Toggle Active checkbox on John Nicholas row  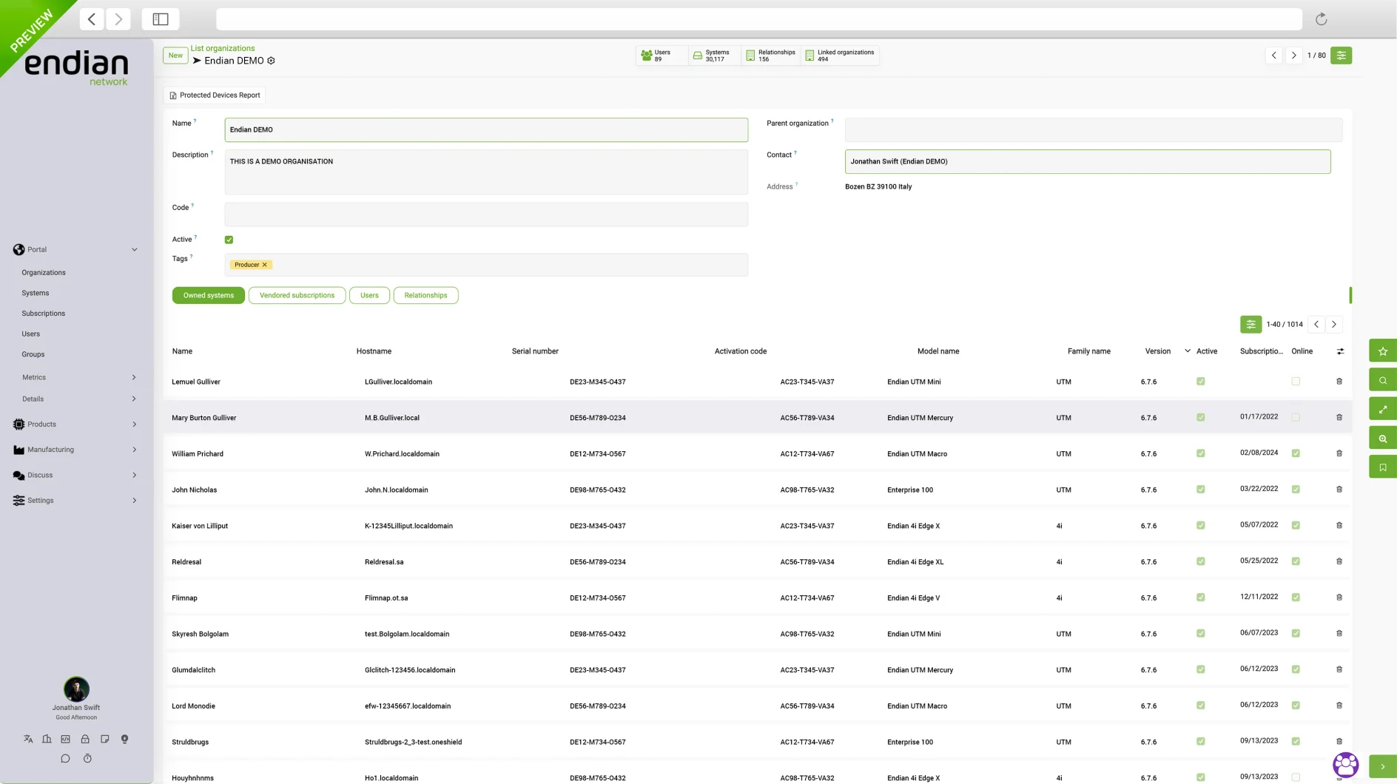click(1201, 489)
